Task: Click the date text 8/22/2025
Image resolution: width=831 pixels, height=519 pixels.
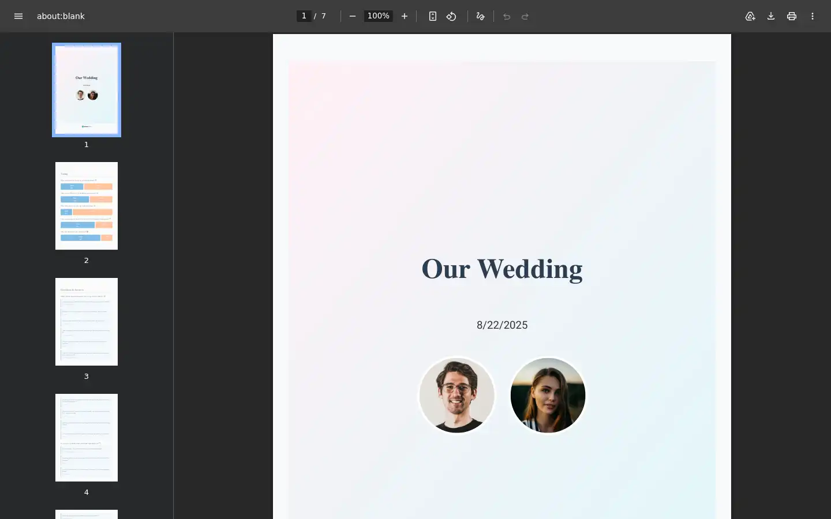Action: click(x=502, y=325)
